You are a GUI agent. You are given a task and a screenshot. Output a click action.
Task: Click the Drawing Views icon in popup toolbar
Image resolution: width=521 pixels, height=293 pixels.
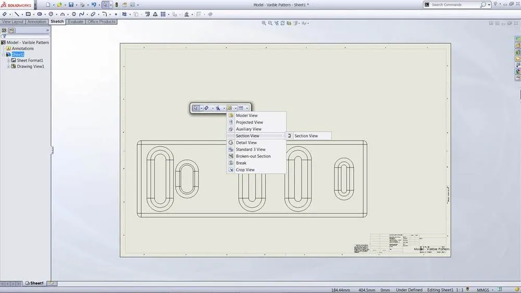[x=229, y=108]
